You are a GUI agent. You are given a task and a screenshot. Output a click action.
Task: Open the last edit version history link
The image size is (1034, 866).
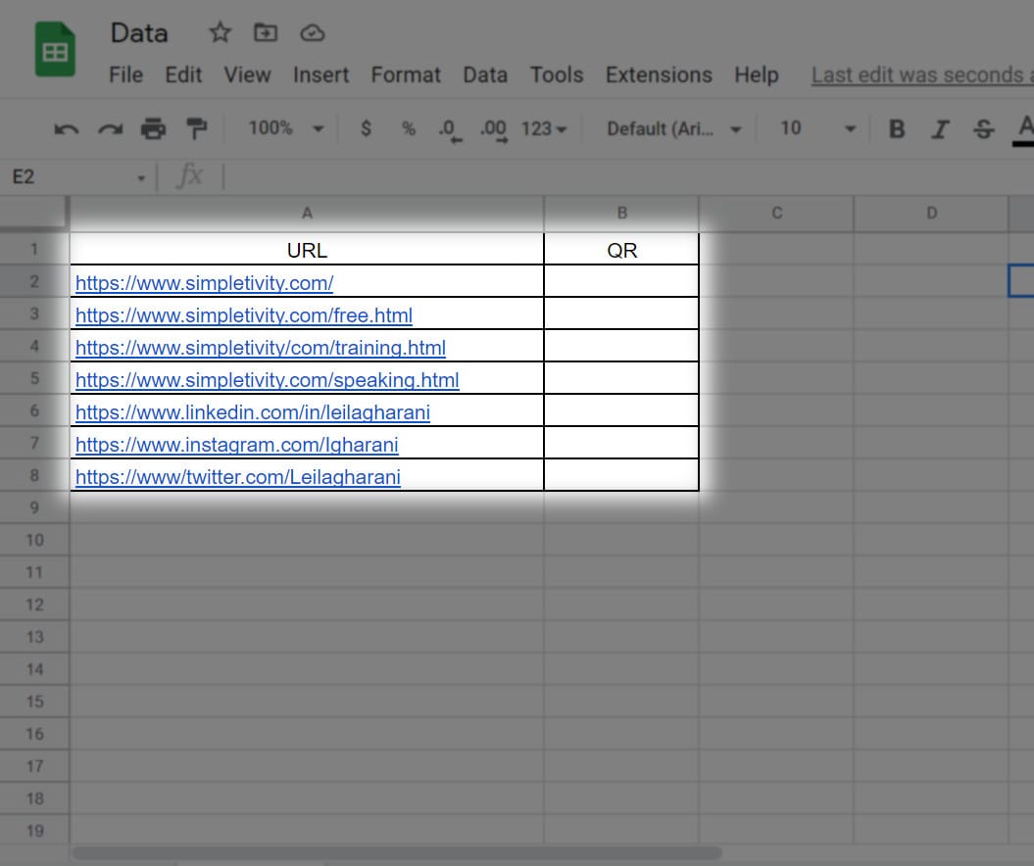pos(922,75)
